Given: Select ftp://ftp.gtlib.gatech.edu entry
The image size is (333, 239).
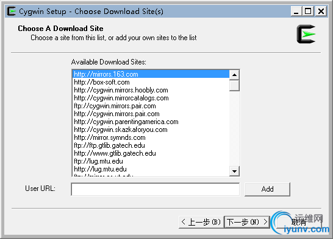Looking at the screenshot, I should [x=151, y=145].
